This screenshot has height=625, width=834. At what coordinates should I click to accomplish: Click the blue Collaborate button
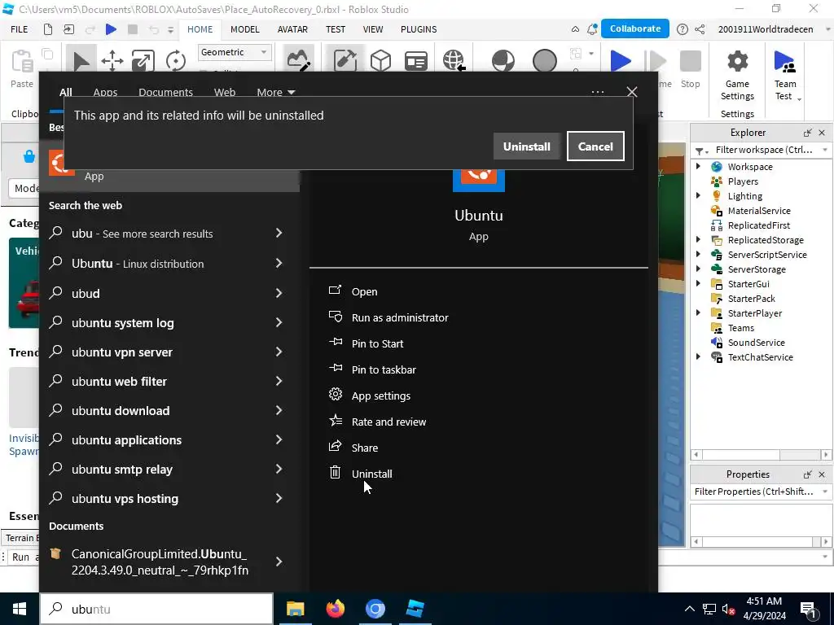(635, 28)
